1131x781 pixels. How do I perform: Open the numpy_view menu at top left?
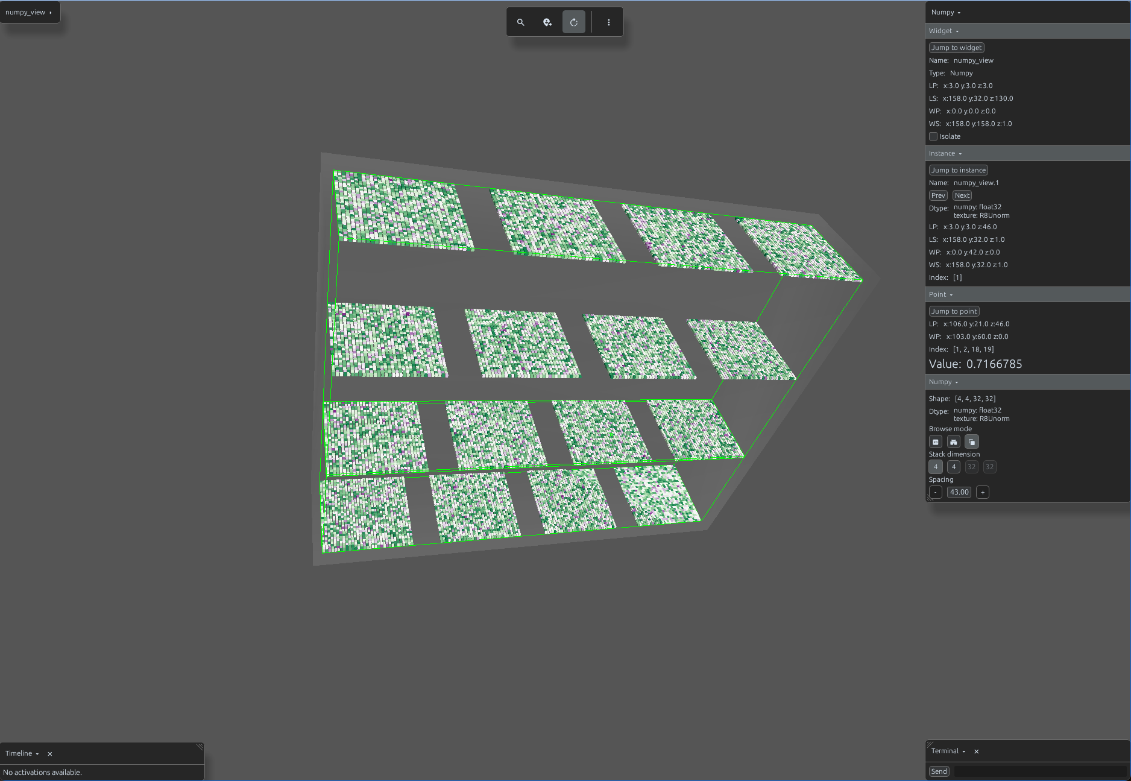click(x=29, y=12)
